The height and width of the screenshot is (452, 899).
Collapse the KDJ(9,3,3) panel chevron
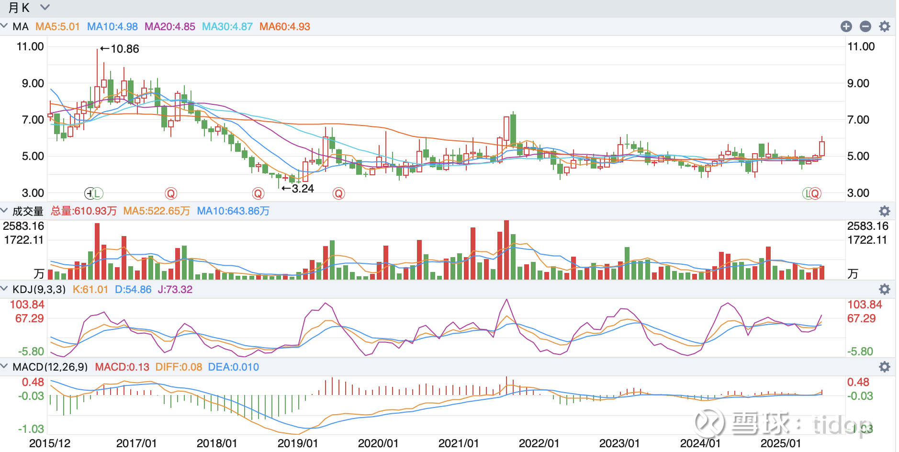(4, 289)
